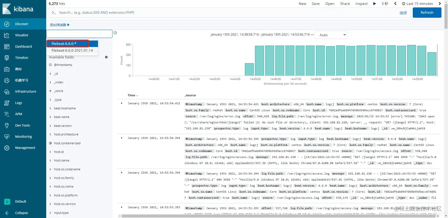This screenshot has width=448, height=218.
Task: Open the Monitoring heartbeat icon
Action: (x=7, y=136)
